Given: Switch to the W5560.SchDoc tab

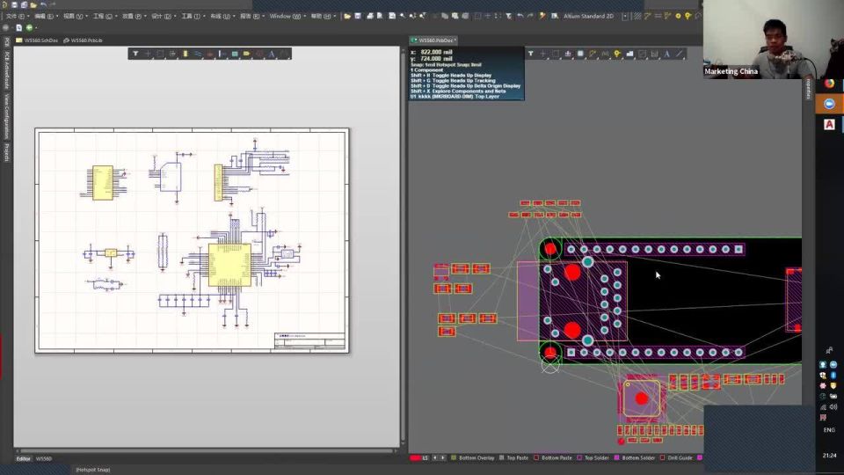Looking at the screenshot, I should pos(38,40).
